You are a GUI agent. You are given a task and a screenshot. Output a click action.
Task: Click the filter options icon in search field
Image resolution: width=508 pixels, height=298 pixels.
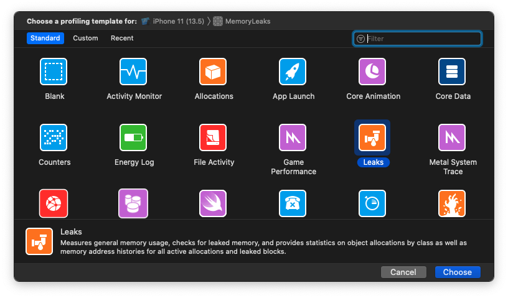[360, 39]
